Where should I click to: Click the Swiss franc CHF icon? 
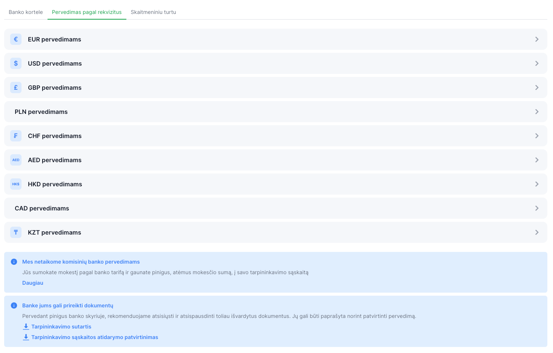click(16, 136)
